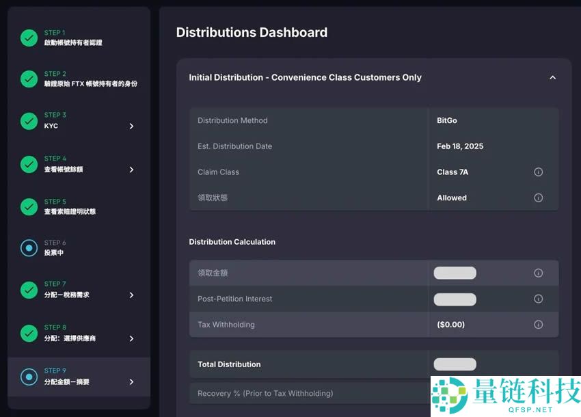The image size is (581, 417).
Task: Click the info icon next to 領取金額
Action: pyautogui.click(x=539, y=273)
